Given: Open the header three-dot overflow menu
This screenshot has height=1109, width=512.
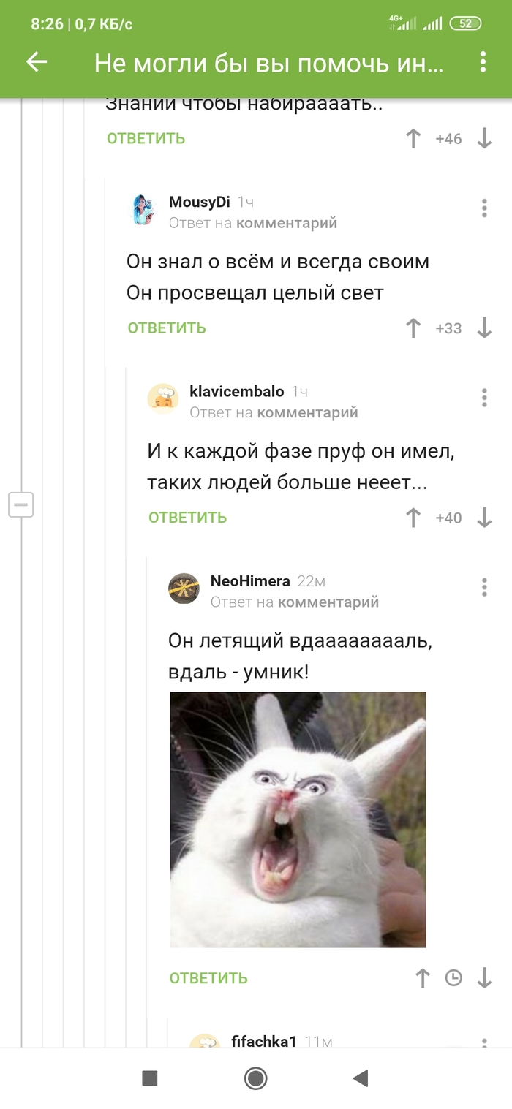Looking at the screenshot, I should 483,62.
